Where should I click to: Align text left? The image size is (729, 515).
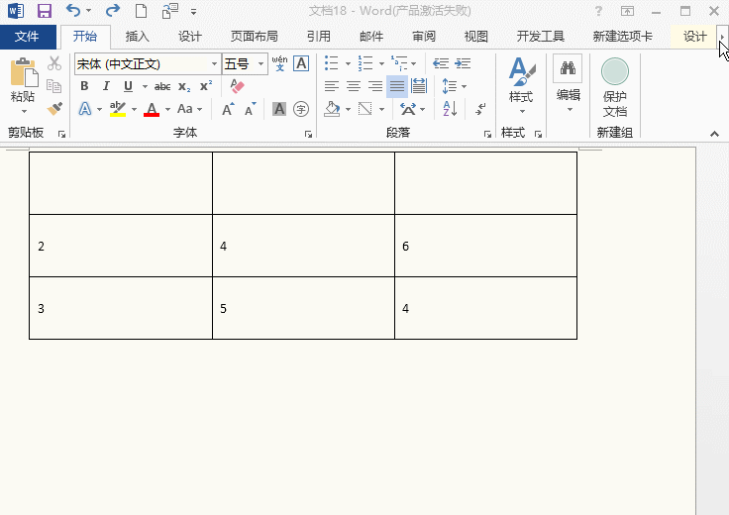[332, 86]
